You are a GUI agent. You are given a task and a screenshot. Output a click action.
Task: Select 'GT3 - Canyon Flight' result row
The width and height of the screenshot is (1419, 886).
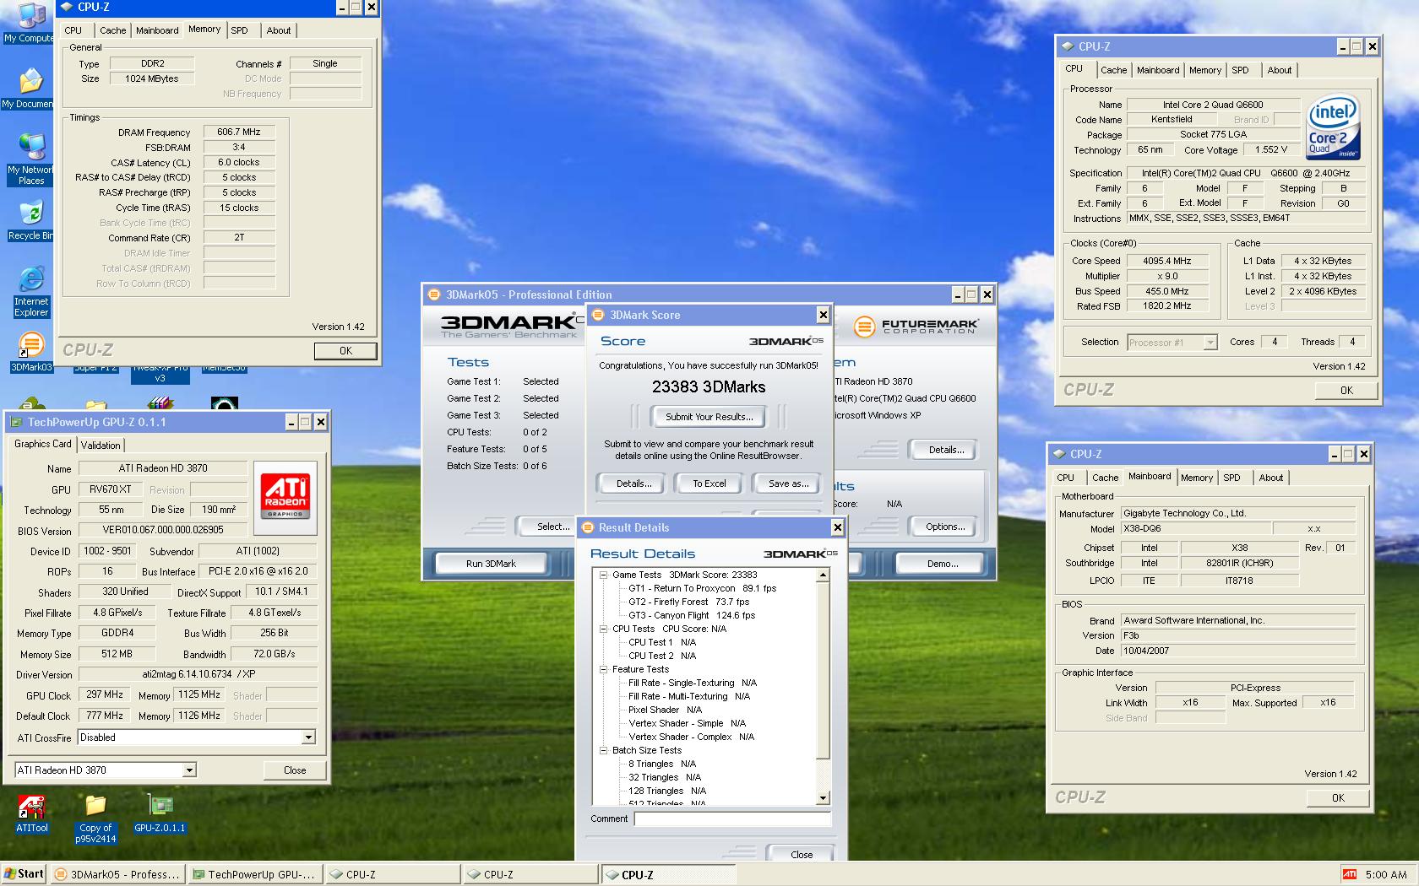(691, 615)
